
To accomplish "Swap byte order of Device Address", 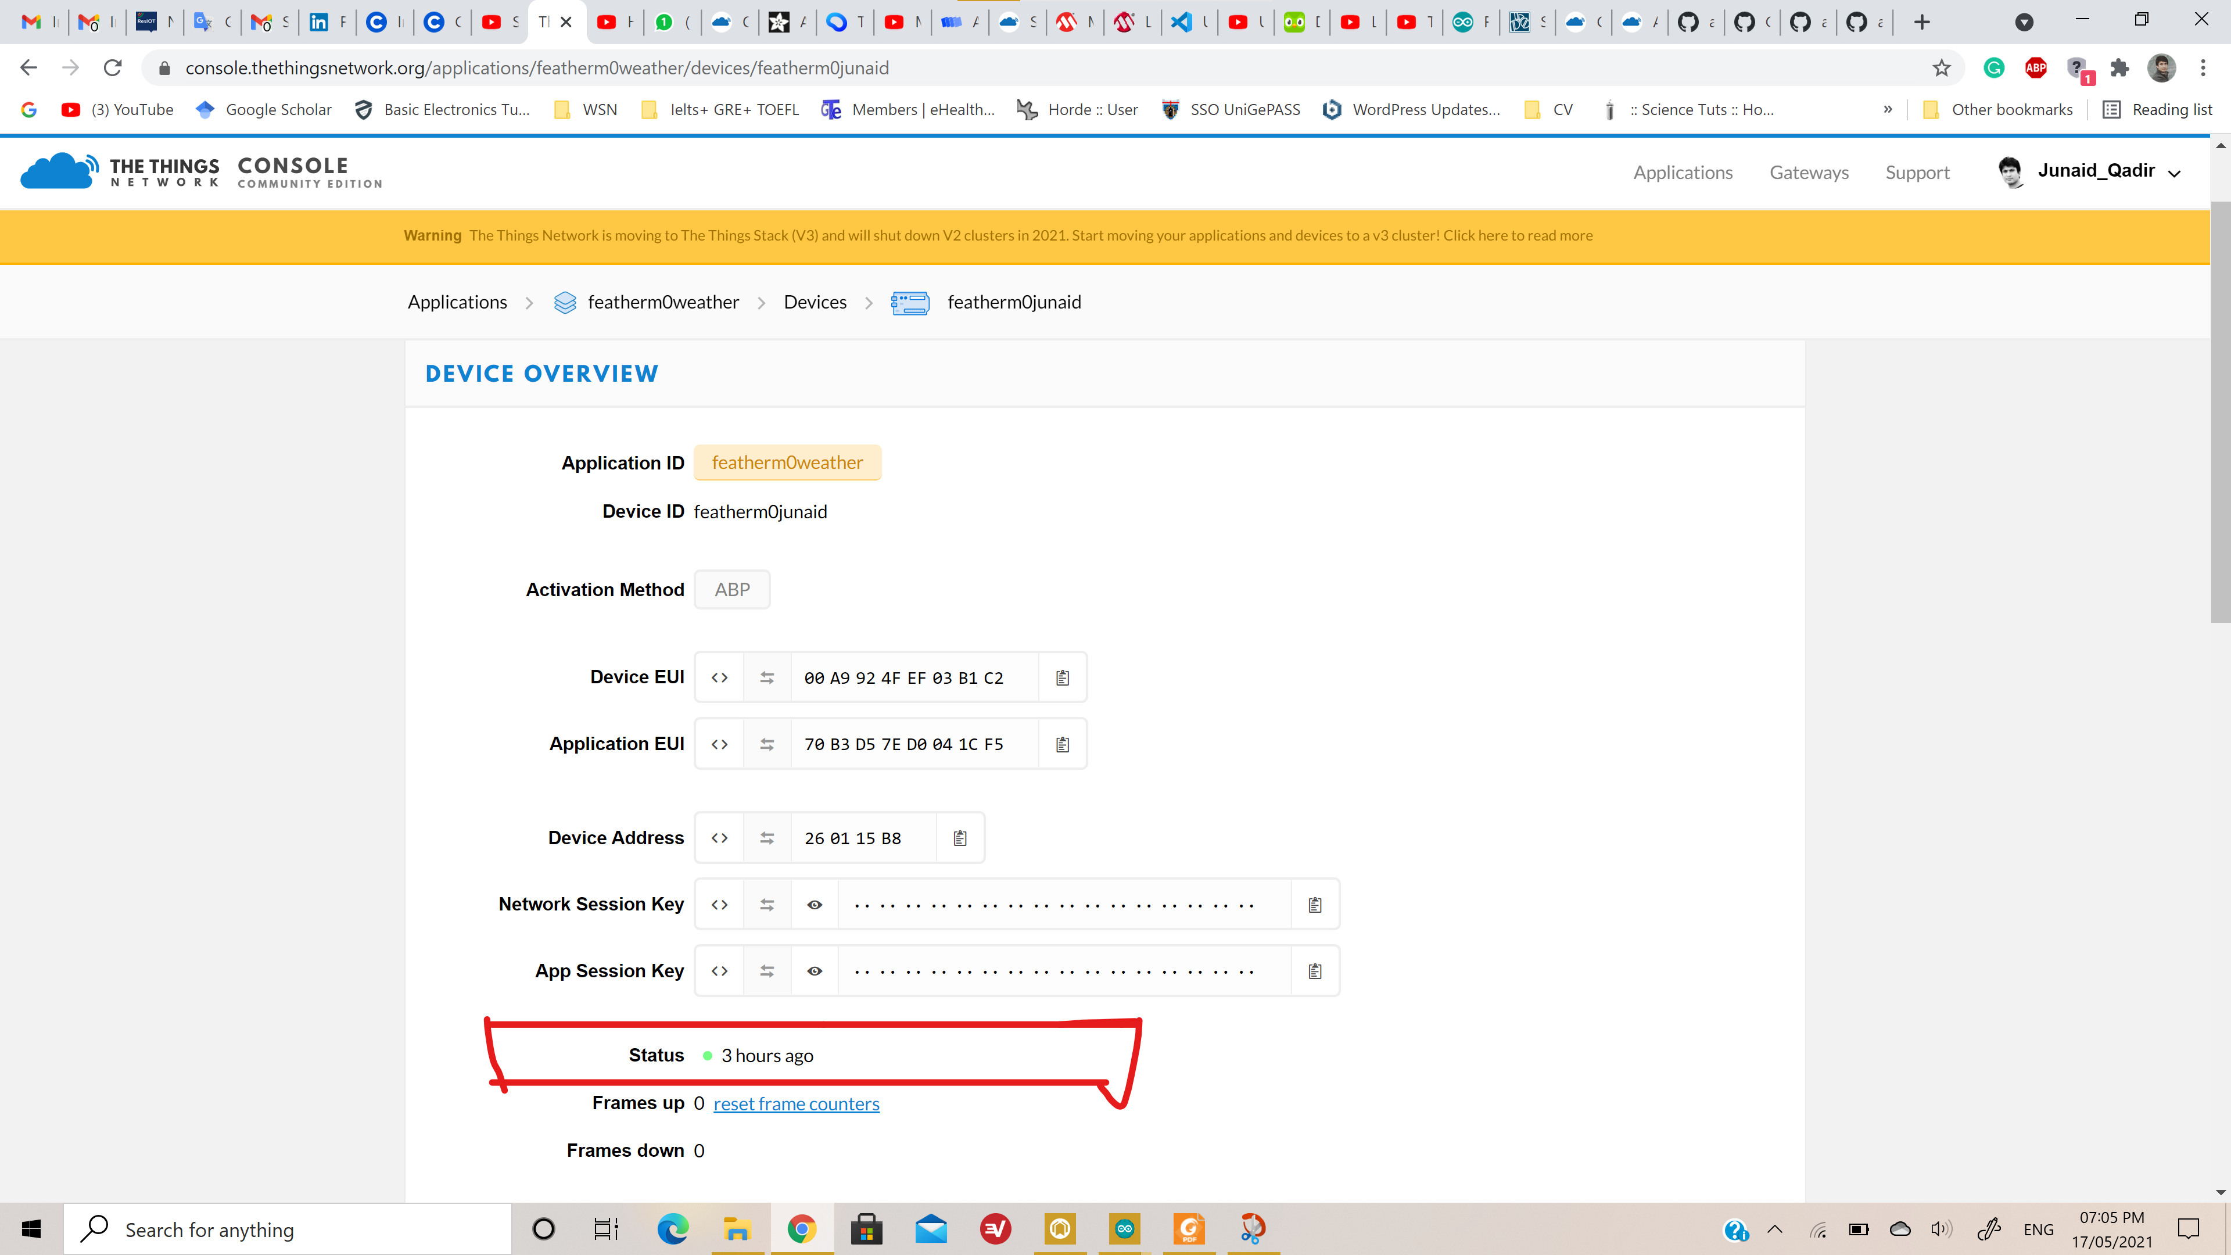I will (x=766, y=837).
